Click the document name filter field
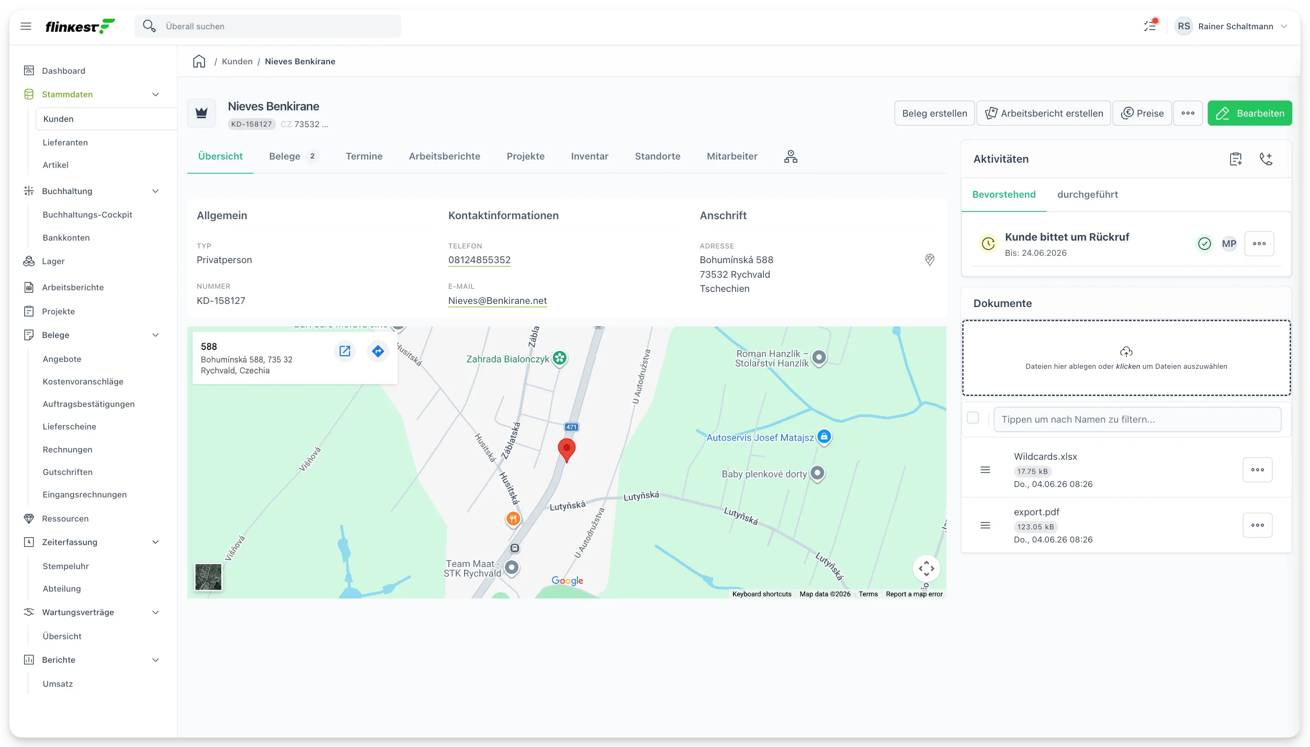 (1137, 420)
